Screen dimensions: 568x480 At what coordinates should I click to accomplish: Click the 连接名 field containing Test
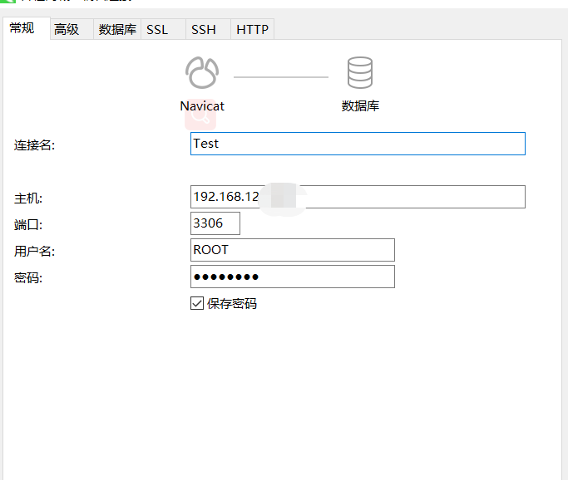coord(358,144)
